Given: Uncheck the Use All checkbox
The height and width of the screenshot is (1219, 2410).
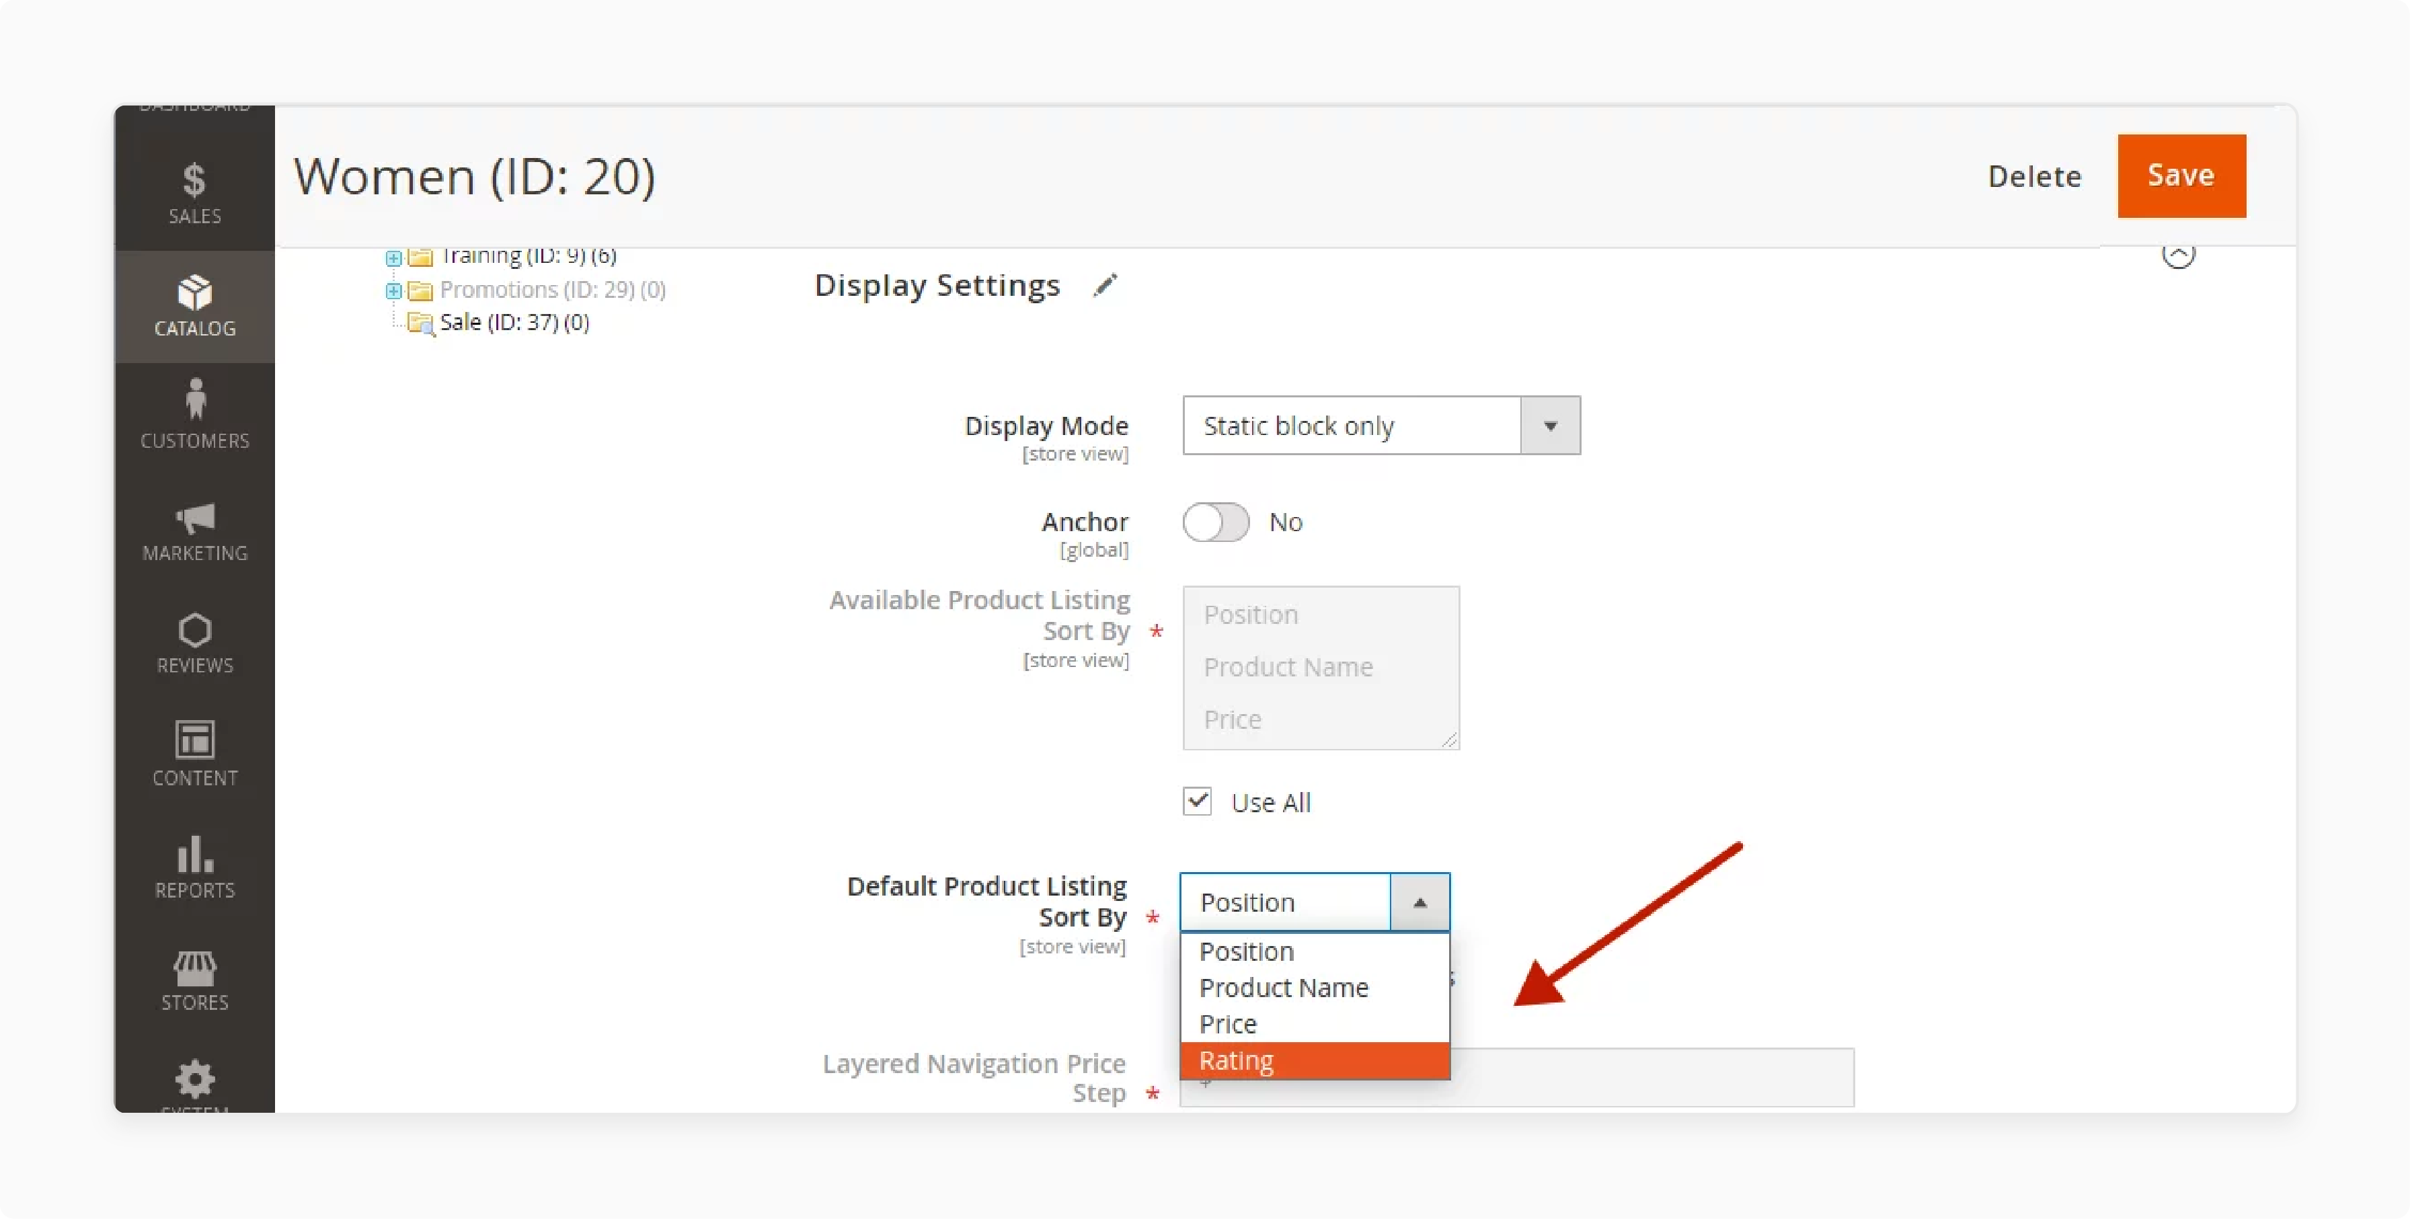Looking at the screenshot, I should click(x=1196, y=801).
